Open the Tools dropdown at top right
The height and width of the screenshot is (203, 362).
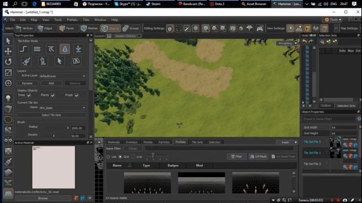(x=333, y=20)
